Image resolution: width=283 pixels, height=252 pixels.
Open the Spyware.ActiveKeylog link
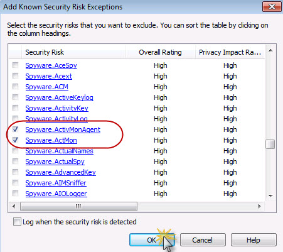tap(60, 97)
